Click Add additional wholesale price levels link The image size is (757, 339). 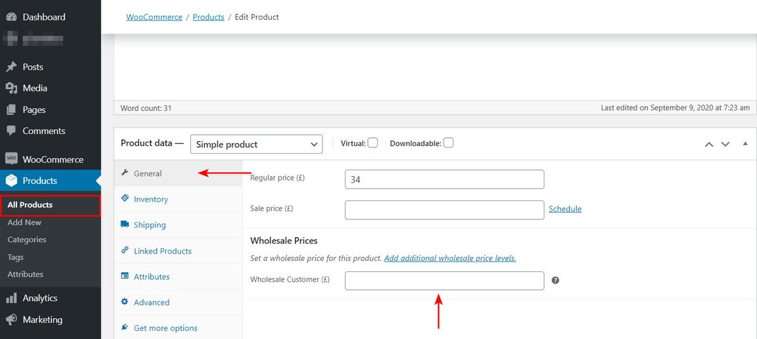point(450,258)
